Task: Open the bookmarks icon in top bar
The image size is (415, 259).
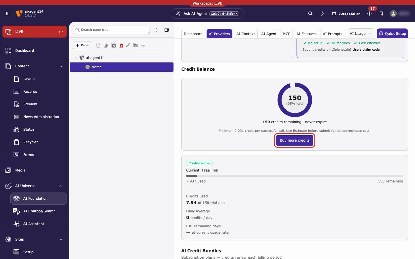Action: pos(381,14)
